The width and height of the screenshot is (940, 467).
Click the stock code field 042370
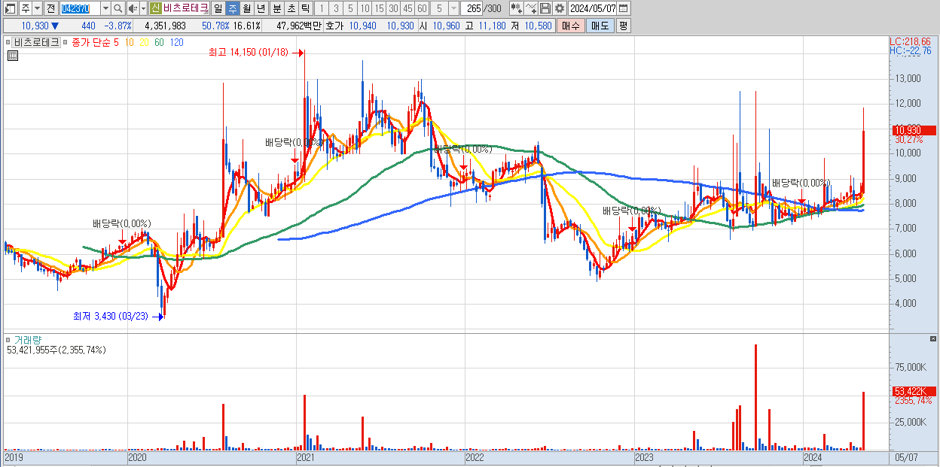coord(79,8)
